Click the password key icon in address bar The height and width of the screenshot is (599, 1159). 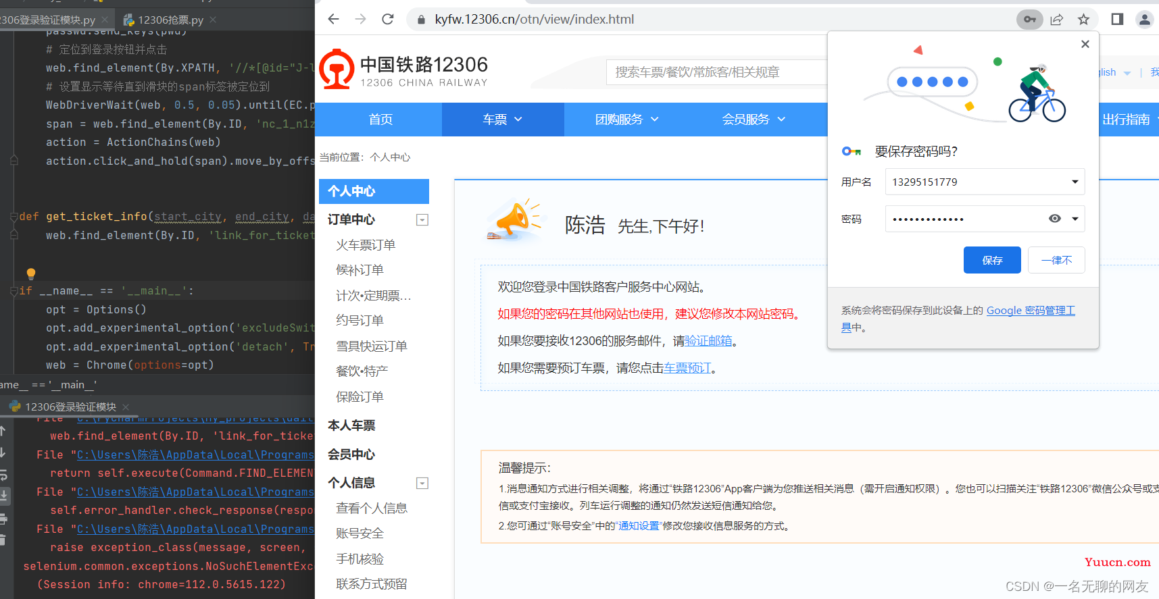click(1029, 20)
